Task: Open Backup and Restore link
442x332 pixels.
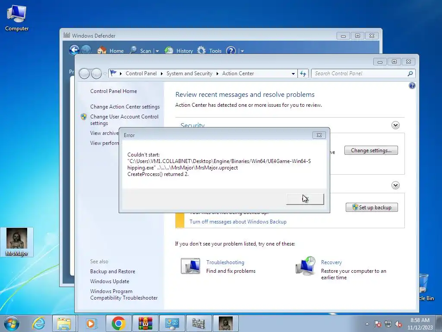Action: tap(113, 271)
